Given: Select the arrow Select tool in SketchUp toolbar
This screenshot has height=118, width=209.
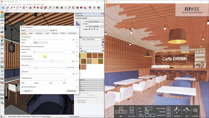Looking at the screenshot, I should pyautogui.click(x=3, y=8).
